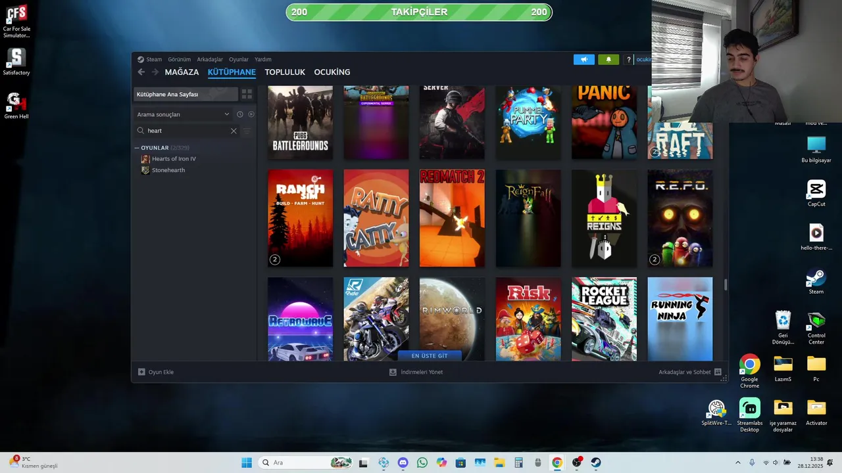Viewport: 842px width, 473px height.
Task: Open the Steam menu
Action: (x=154, y=59)
